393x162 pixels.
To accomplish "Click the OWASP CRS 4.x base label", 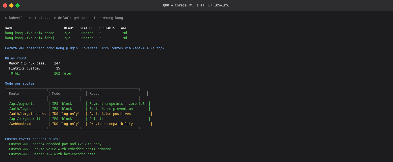I will pyautogui.click(x=28, y=63).
